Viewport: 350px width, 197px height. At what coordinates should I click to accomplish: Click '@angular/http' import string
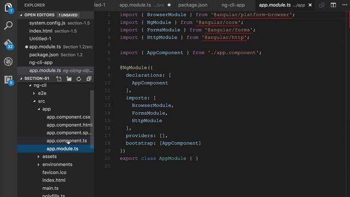(224, 38)
